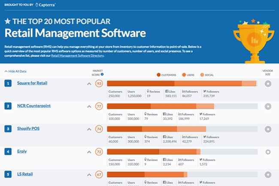Click the LS Retail score bar
The image size is (279, 186).
coord(182,174)
